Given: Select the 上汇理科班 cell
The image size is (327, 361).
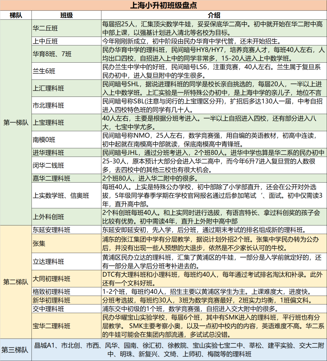Looking at the screenshot, I should (66, 88).
